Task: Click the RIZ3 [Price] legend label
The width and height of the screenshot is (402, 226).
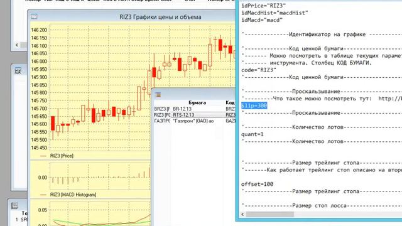Action: [62, 156]
